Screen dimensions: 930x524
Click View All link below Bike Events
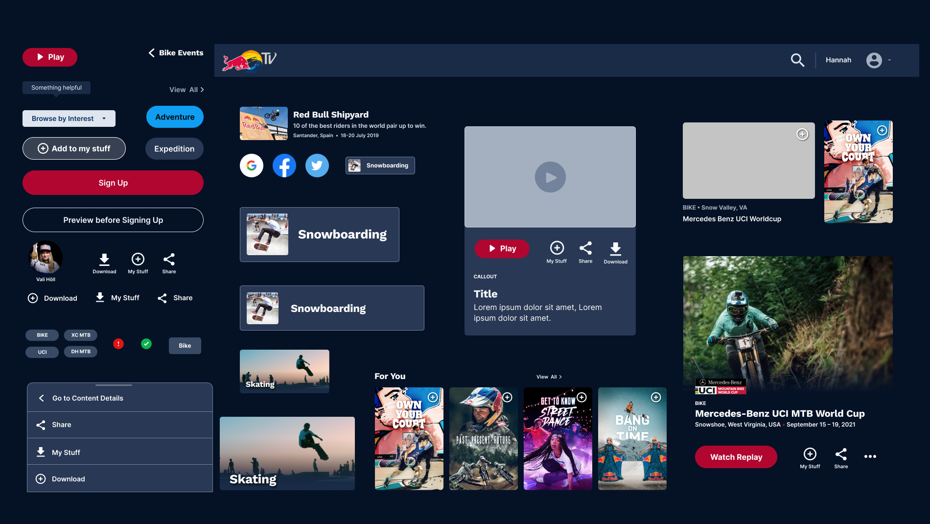point(186,90)
